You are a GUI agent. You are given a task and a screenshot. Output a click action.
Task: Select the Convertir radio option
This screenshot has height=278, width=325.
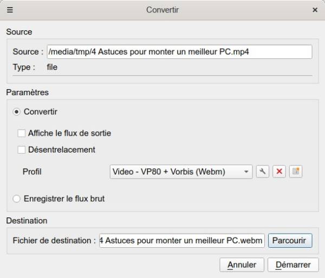click(x=17, y=112)
